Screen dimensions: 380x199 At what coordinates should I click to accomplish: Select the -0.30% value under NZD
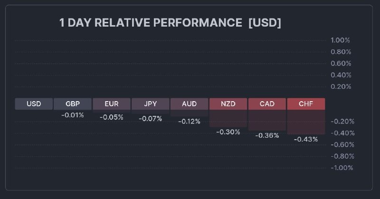pyautogui.click(x=228, y=132)
